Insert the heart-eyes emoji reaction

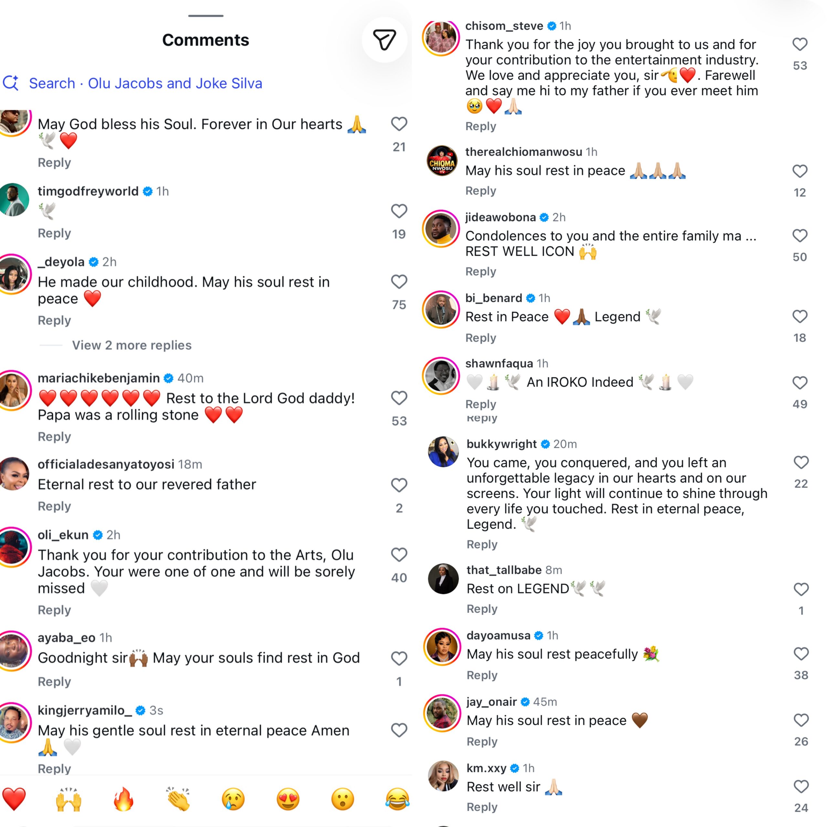click(288, 799)
